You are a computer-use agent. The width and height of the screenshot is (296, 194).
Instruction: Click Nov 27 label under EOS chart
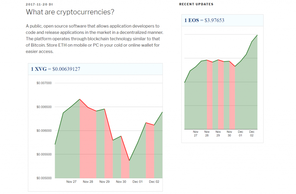coord(196,134)
